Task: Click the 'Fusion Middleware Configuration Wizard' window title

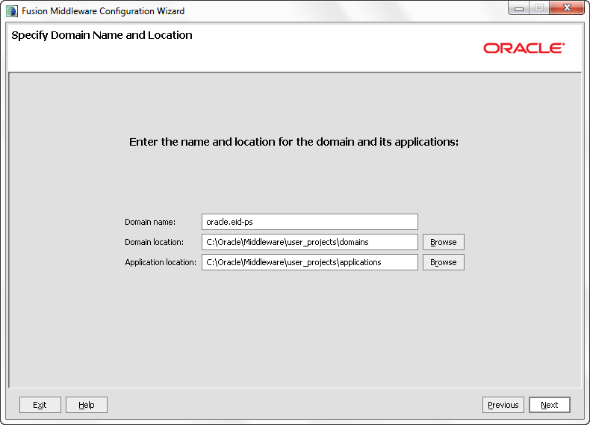Action: pos(103,11)
